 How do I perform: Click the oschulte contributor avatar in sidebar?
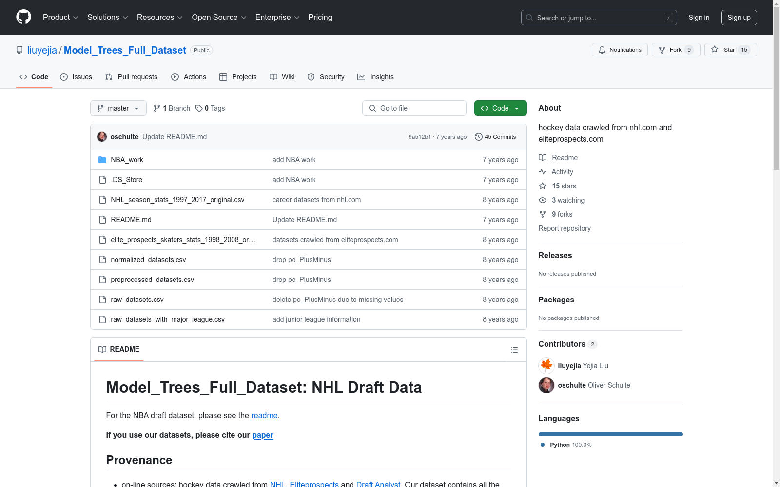click(546, 385)
